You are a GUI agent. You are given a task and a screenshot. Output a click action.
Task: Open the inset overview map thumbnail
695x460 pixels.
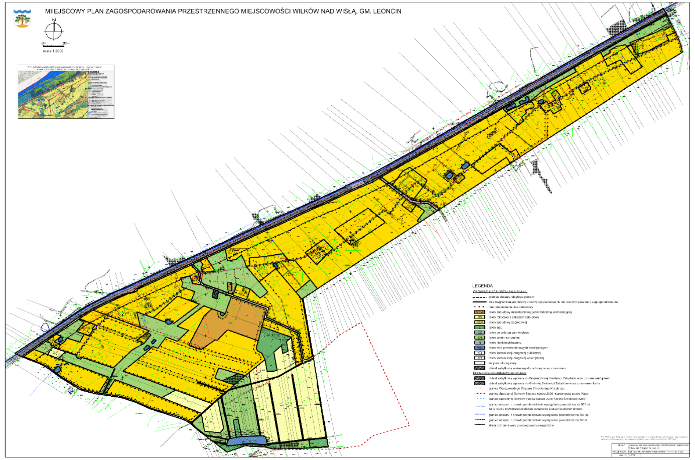coord(66,92)
